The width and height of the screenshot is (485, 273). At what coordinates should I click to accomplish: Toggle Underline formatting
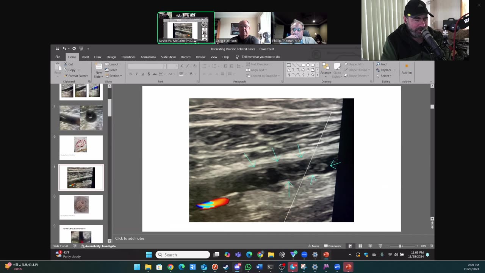[142, 74]
